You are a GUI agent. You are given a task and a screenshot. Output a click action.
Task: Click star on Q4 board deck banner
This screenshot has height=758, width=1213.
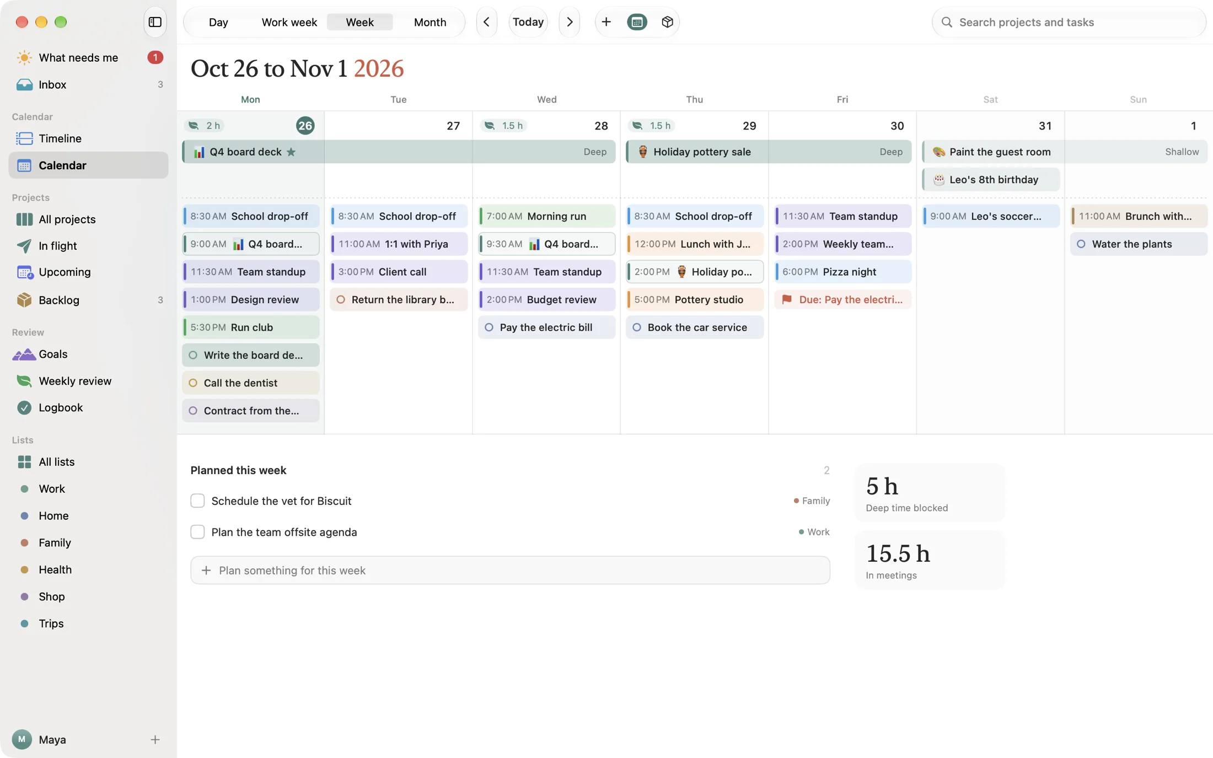point(291,152)
